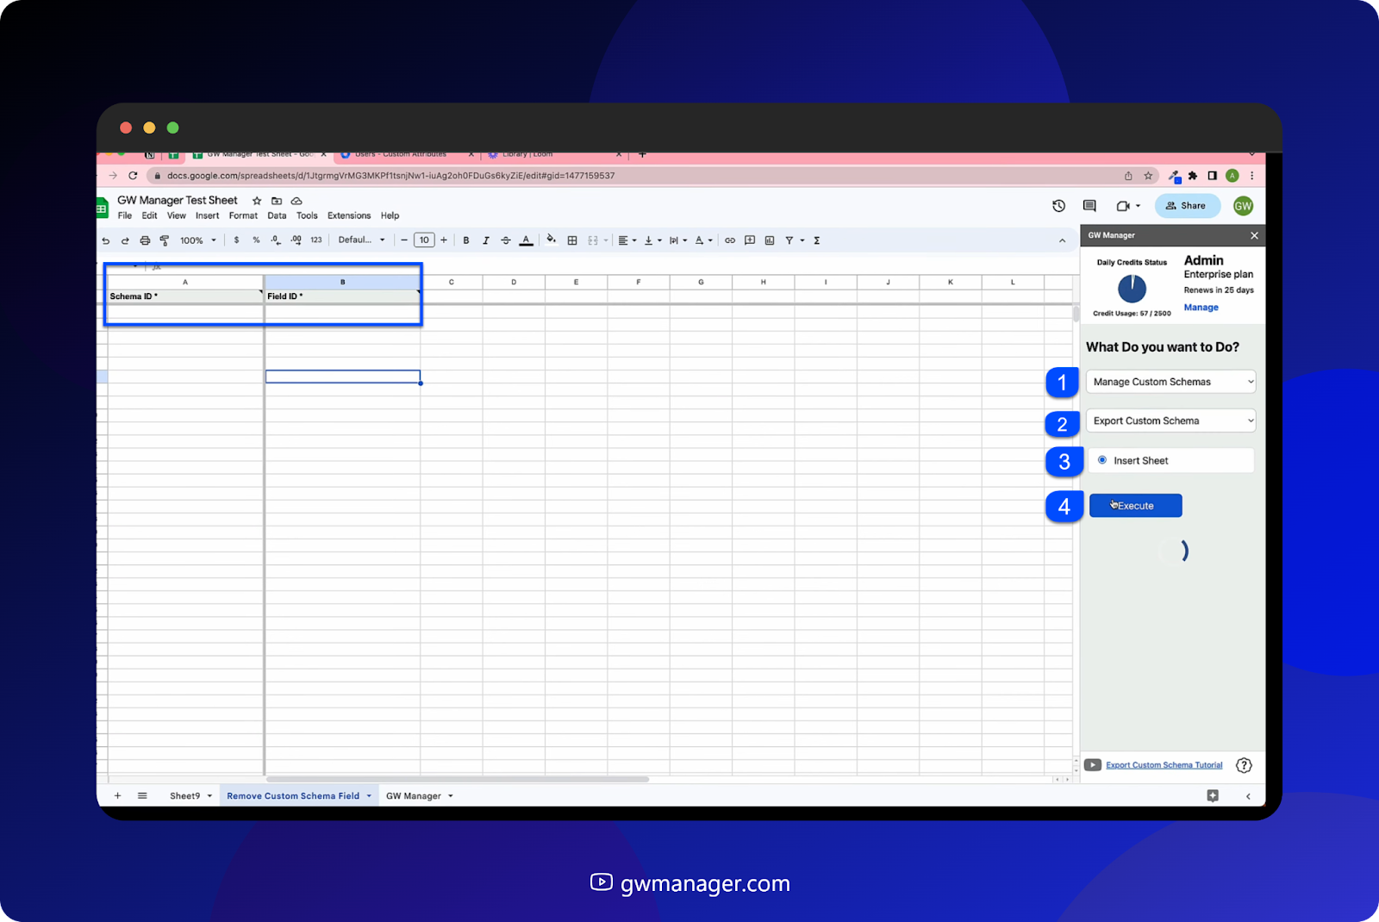Select the Insert Sheet radio option
Screen dimensions: 1379x922
pyautogui.click(x=1102, y=460)
